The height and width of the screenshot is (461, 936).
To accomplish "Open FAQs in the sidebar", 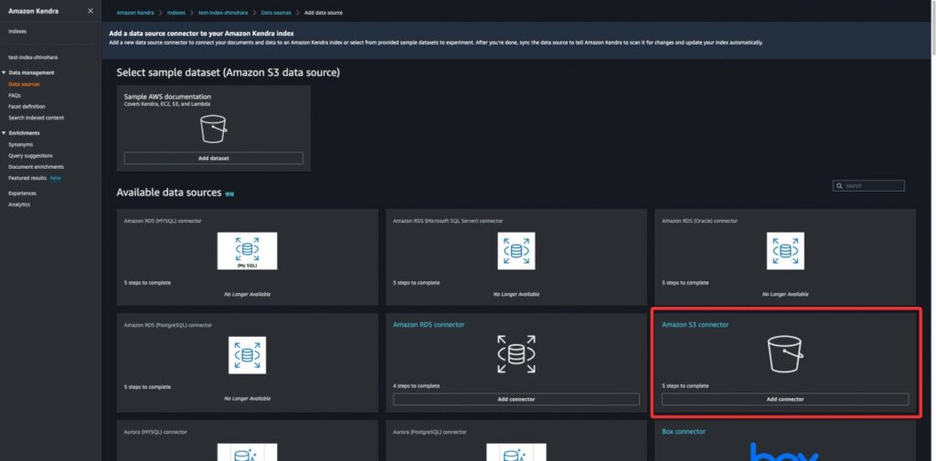I will [15, 95].
